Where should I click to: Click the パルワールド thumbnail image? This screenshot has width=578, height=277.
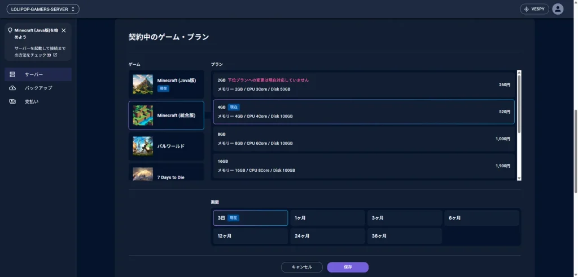(143, 146)
